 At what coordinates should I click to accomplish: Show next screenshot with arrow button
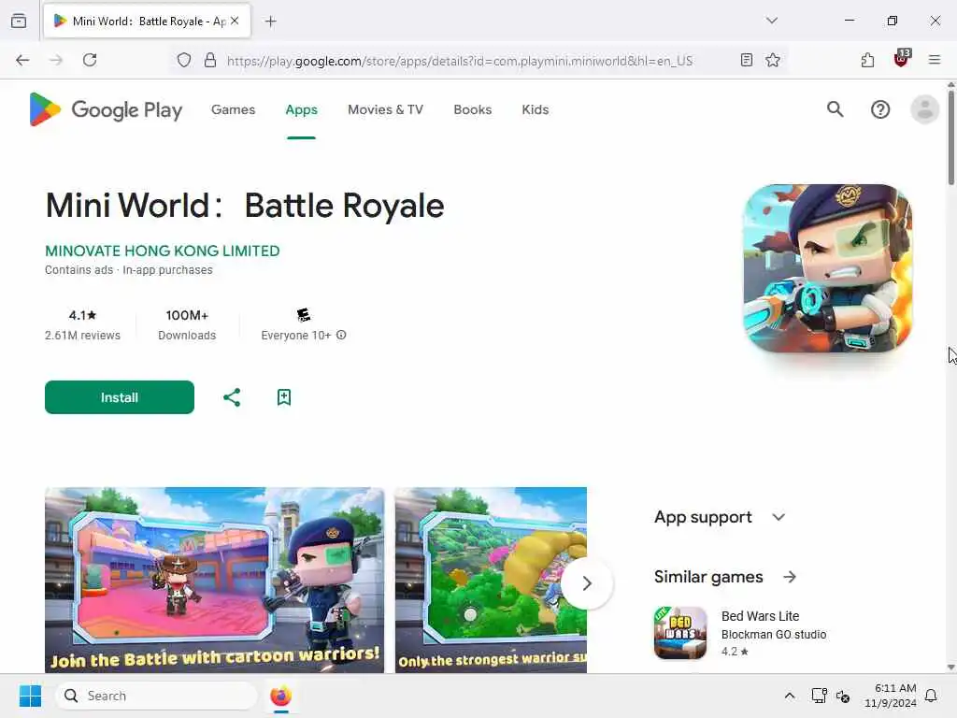tap(587, 583)
